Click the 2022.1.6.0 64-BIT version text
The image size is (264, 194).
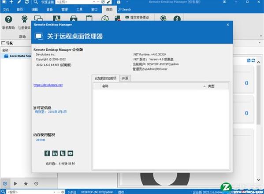click(x=54, y=65)
